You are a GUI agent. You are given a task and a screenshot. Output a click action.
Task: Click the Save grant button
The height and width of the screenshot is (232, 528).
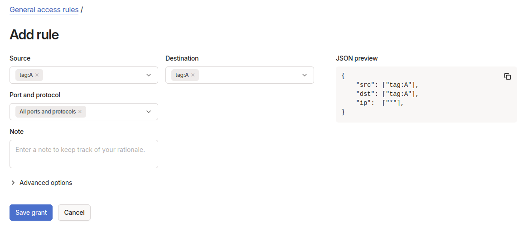click(x=31, y=213)
